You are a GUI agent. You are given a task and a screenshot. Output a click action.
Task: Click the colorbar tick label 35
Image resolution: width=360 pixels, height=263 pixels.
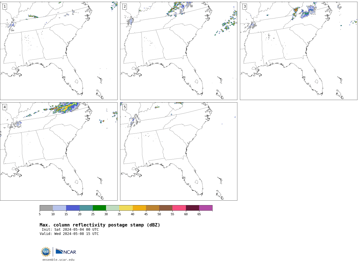[119, 214]
